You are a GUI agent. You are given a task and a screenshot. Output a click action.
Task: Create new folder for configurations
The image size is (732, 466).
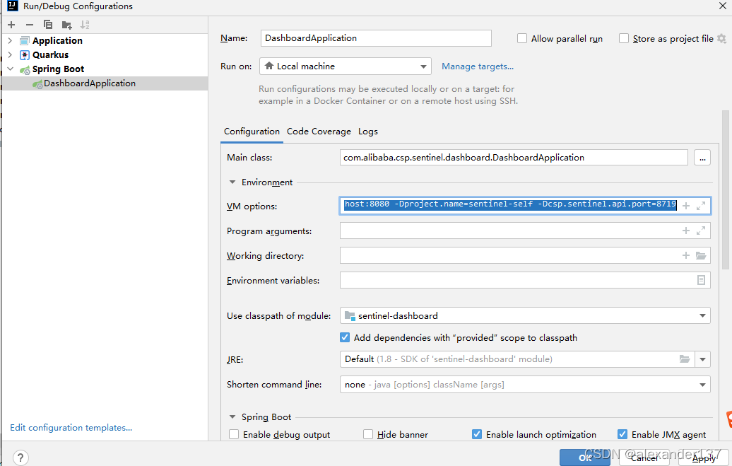point(66,25)
